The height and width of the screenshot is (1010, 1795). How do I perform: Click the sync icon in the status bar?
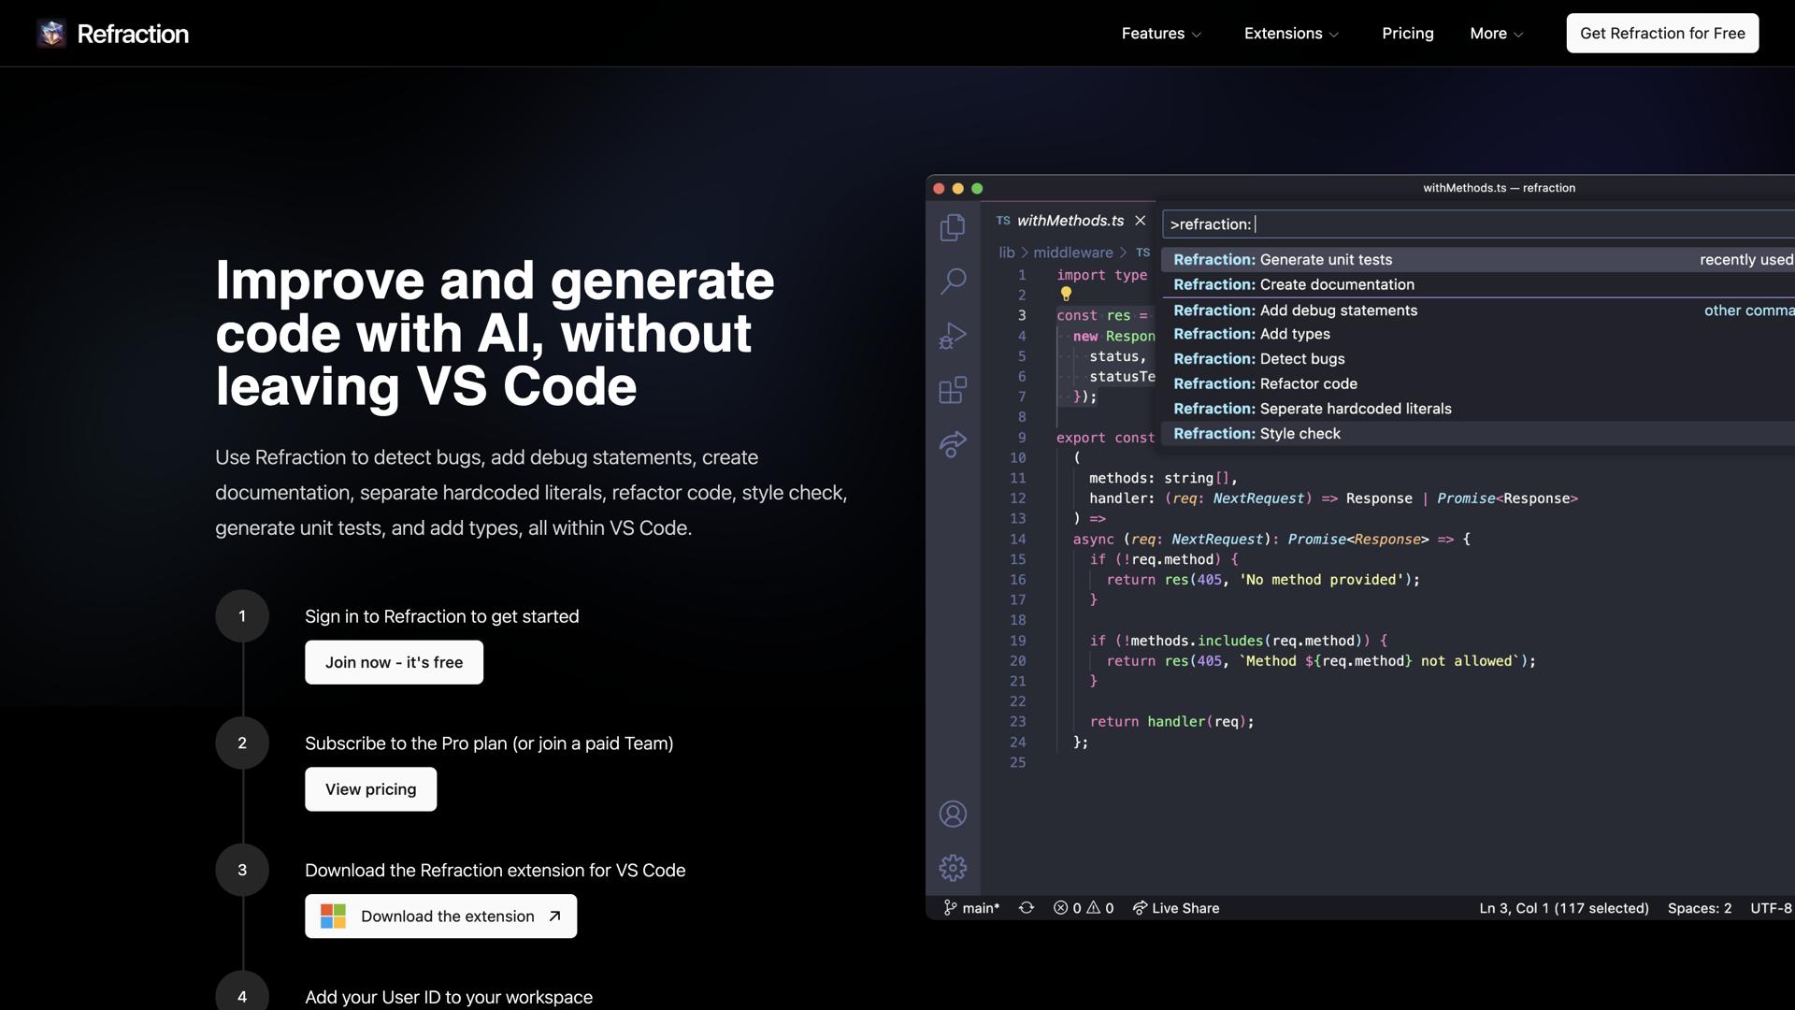pyautogui.click(x=1026, y=907)
